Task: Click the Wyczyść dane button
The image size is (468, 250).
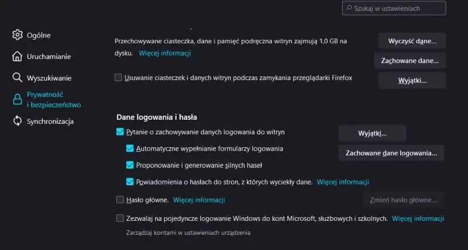Action: click(412, 41)
